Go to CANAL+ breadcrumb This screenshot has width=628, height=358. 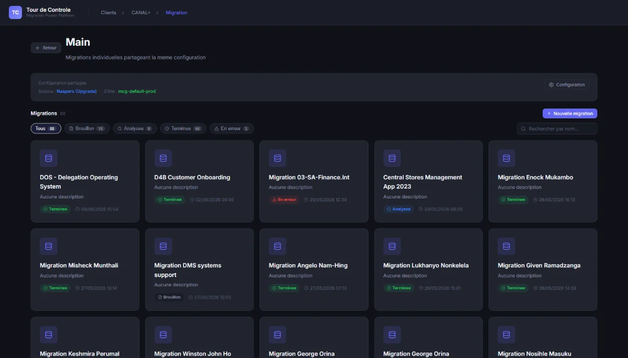pos(141,13)
